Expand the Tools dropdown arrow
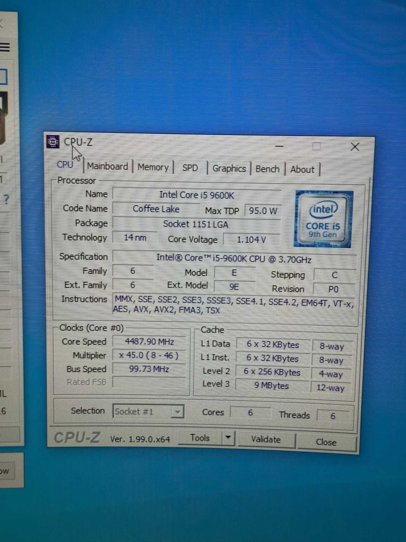Viewport: 406px width, 542px height. click(x=228, y=438)
